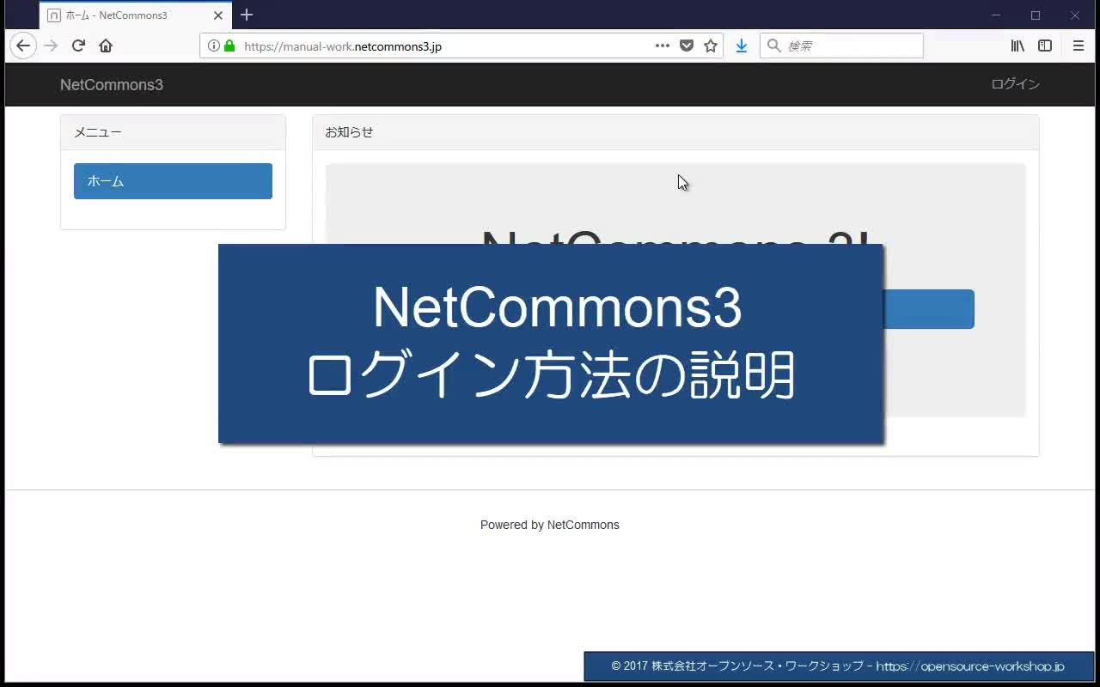This screenshot has width=1100, height=687.
Task: Close the browser window
Action: (1075, 15)
